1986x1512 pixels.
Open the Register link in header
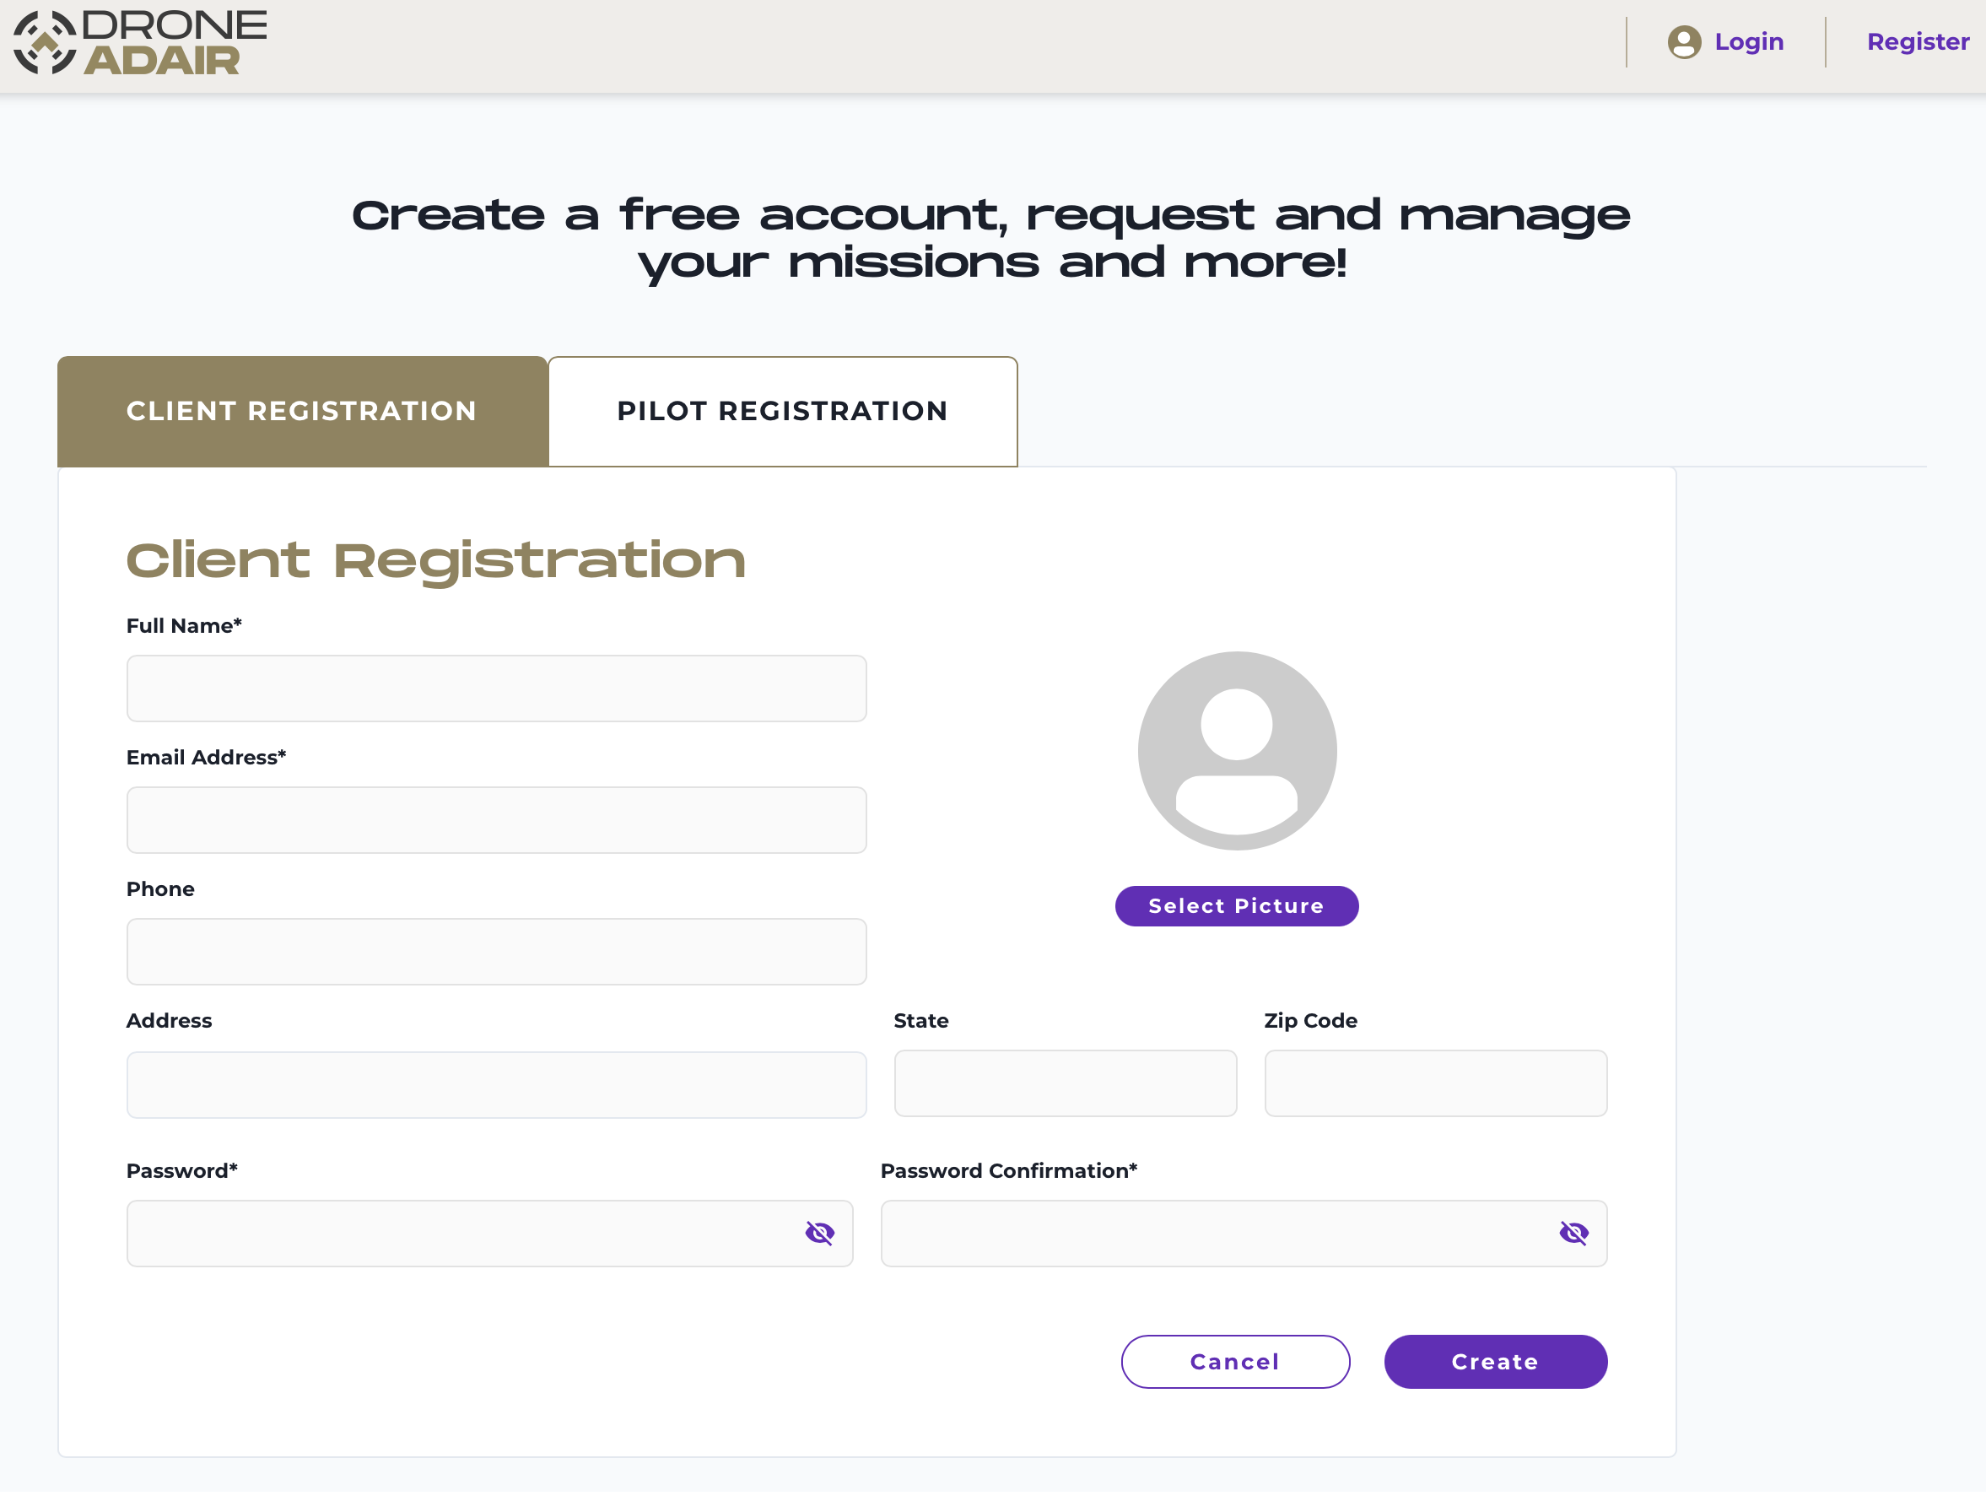1917,42
